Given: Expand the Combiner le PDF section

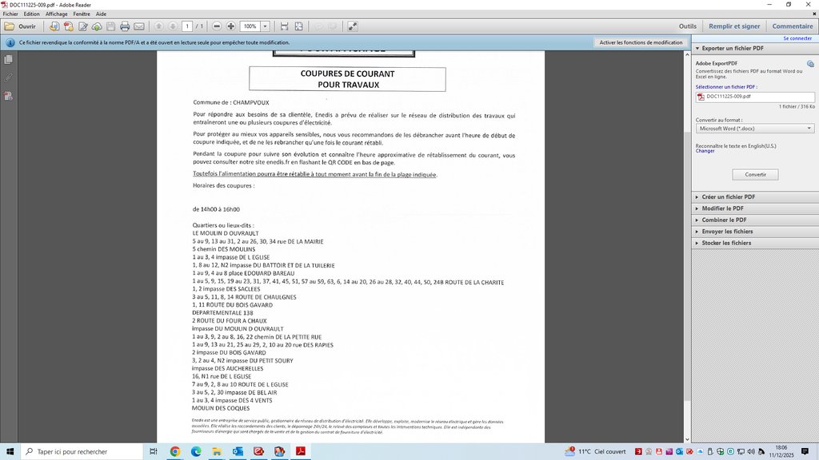Looking at the screenshot, I should (724, 220).
